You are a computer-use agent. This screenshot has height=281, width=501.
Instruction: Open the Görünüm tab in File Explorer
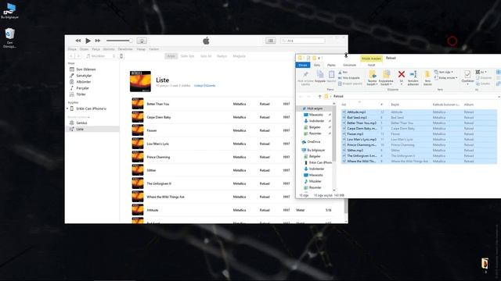350,65
